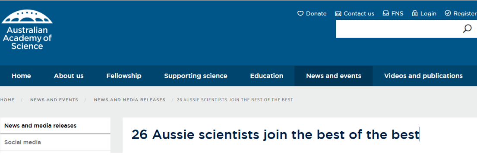Screen dimensions: 477x161
Task: Open Social media in the sidebar
Action: [x=55, y=142]
